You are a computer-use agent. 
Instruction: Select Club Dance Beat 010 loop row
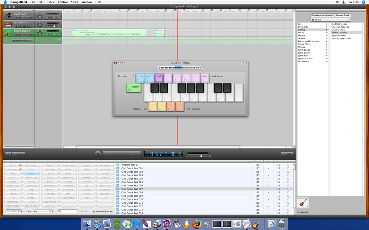204,199
